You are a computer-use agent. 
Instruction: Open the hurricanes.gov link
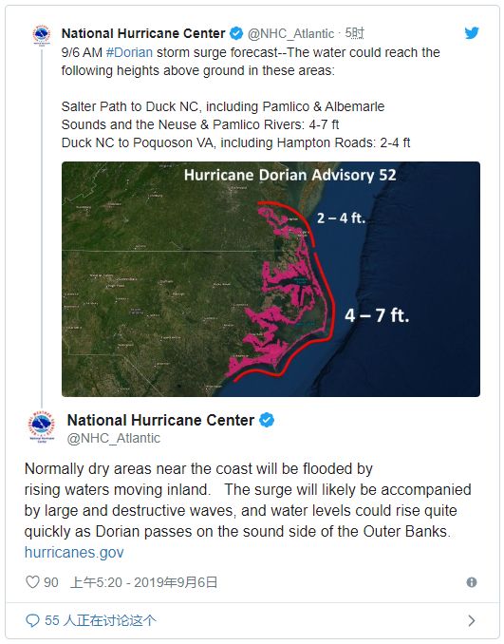click(74, 553)
